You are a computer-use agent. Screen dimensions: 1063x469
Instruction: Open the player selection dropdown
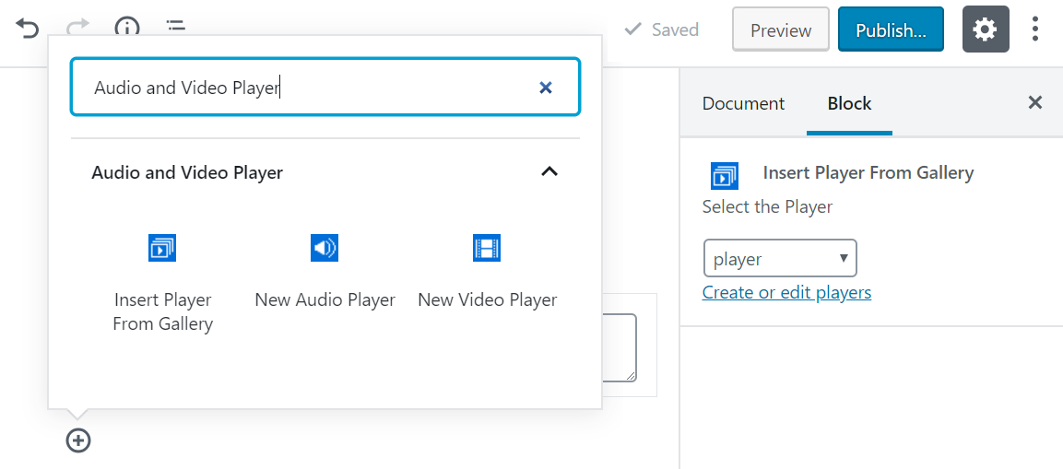point(780,258)
